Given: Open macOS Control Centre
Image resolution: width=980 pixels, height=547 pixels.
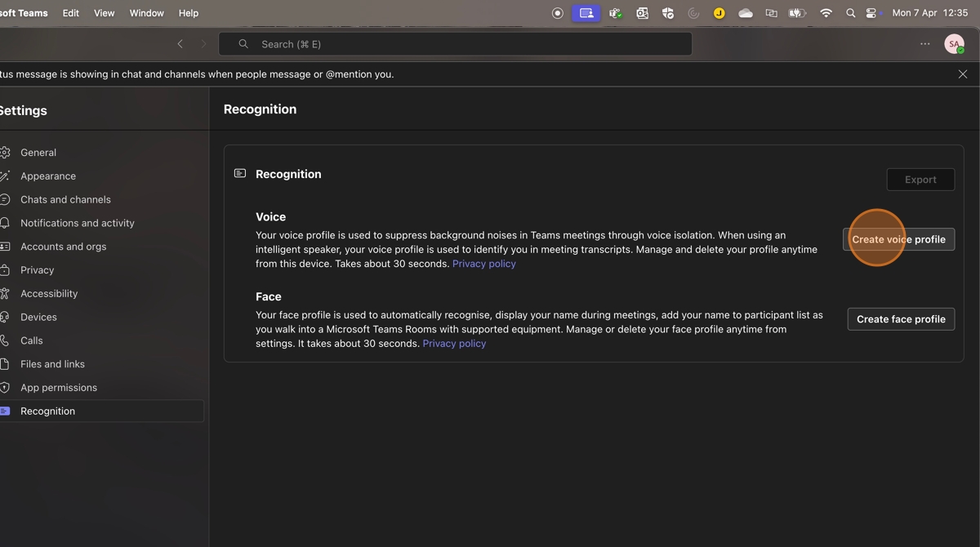Looking at the screenshot, I should point(873,13).
